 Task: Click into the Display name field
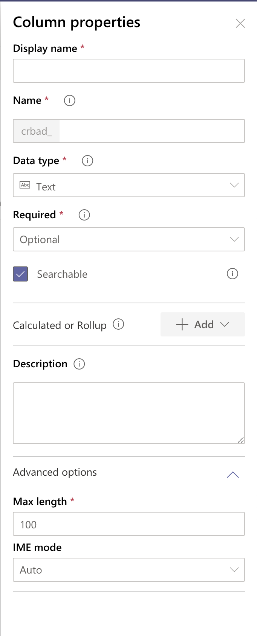tap(129, 71)
